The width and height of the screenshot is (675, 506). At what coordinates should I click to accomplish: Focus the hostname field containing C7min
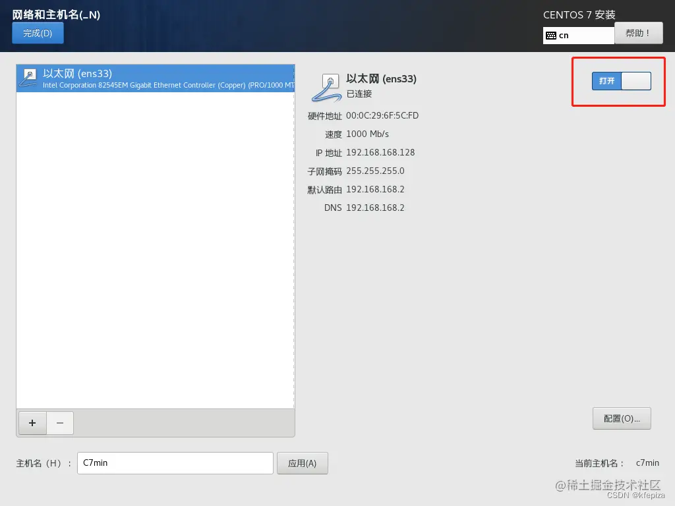tap(175, 463)
